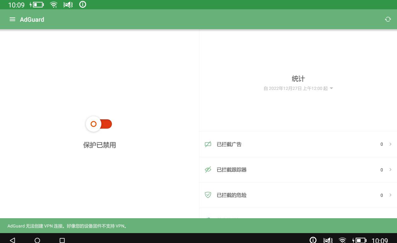The height and width of the screenshot is (243, 397).
Task: Click the 统计 statistics heading
Action: tap(298, 79)
